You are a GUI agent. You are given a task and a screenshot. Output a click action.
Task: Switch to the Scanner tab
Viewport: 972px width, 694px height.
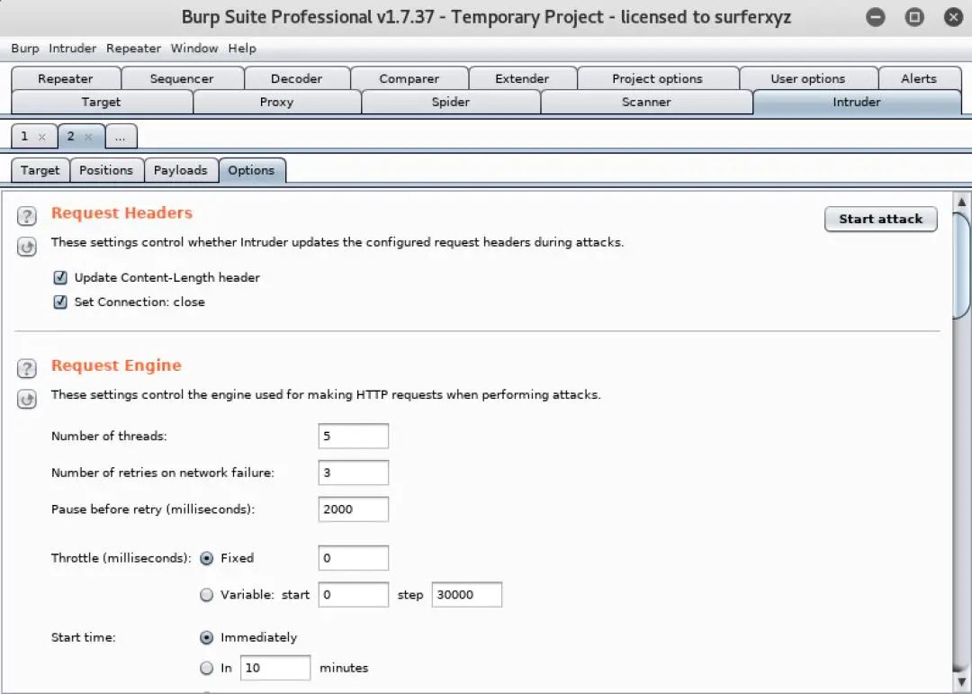[646, 103]
